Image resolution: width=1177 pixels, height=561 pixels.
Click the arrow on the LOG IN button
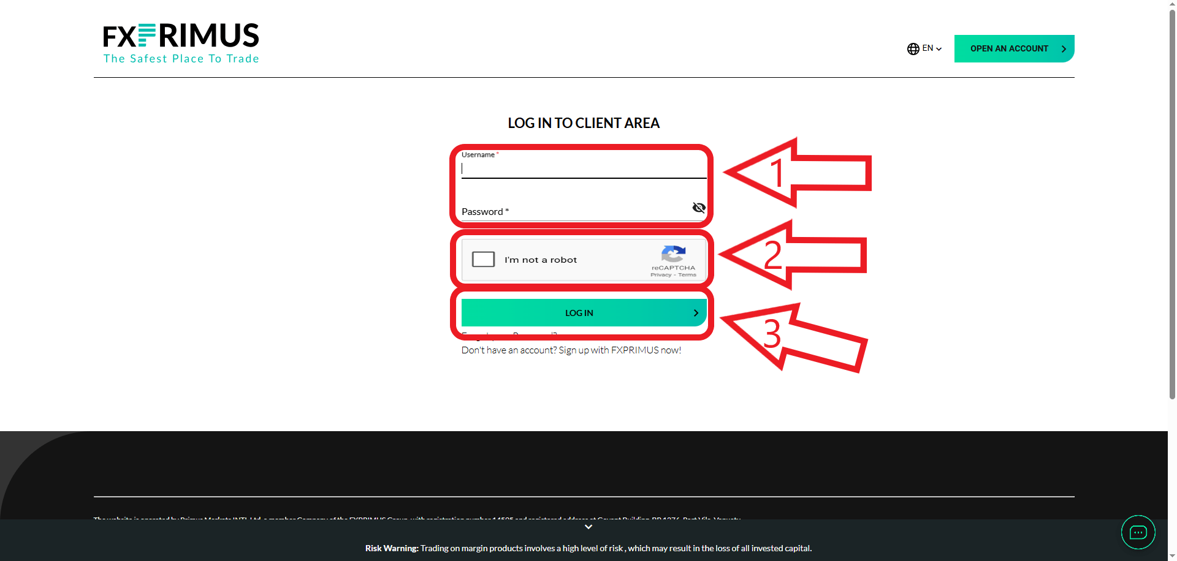(x=696, y=313)
